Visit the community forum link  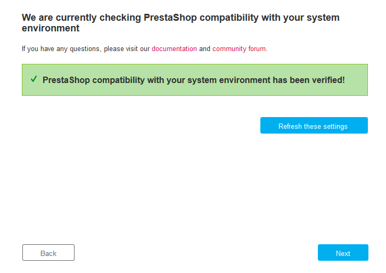[239, 49]
